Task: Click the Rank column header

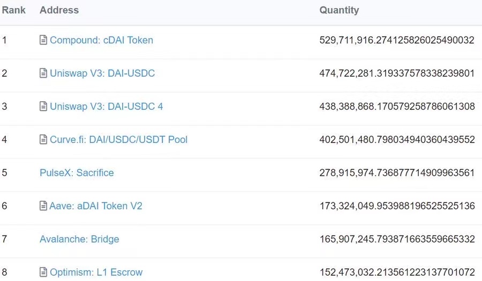Action: [14, 10]
